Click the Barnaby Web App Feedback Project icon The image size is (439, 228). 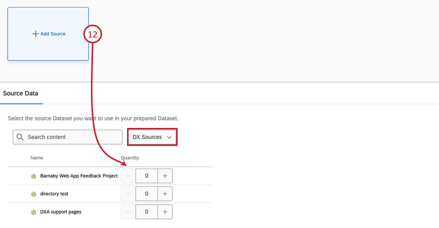tap(34, 176)
